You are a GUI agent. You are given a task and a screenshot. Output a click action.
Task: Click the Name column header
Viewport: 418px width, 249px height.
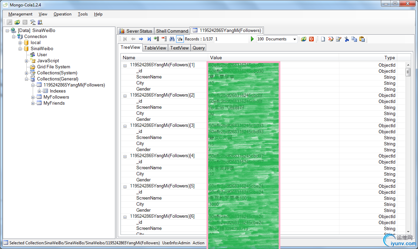pos(164,58)
